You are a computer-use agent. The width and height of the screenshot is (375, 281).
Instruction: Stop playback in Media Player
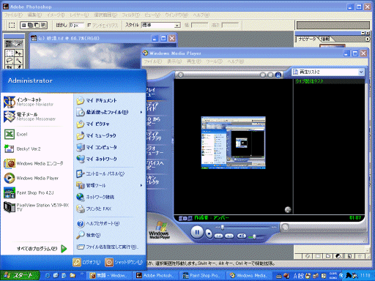pyautogui.click(x=209, y=233)
